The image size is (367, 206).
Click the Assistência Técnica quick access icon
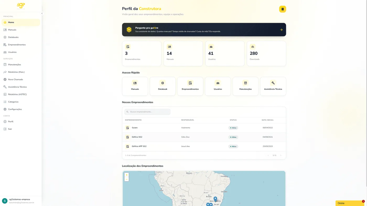[x=273, y=83]
